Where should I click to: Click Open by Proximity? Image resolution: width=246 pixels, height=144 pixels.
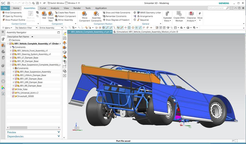[12, 16]
